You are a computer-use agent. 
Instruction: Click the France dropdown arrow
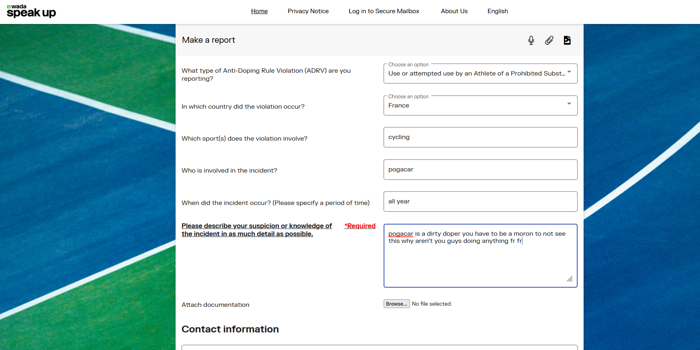[569, 104]
